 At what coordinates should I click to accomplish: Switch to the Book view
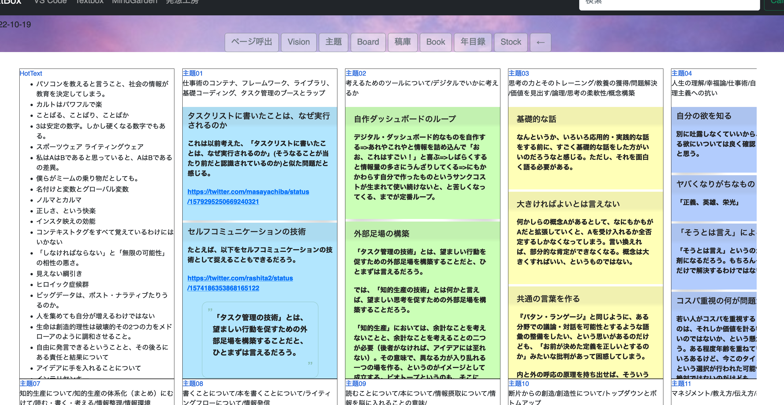[x=436, y=42]
